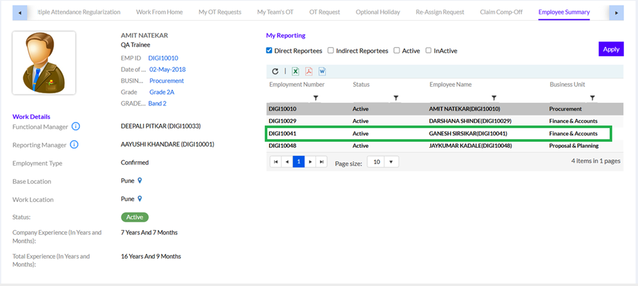Open the DIGI10010 EMP ID link

tap(163, 58)
